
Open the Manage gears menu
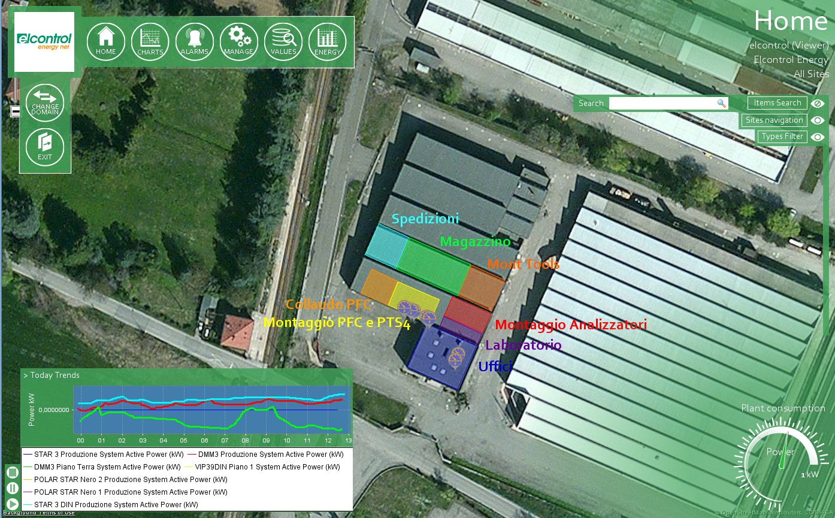[x=239, y=42]
